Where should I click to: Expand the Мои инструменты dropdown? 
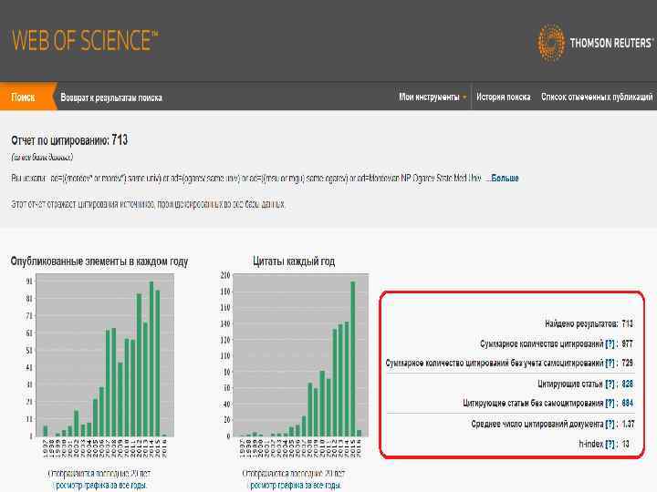point(433,97)
